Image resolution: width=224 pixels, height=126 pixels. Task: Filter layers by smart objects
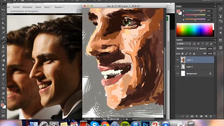211,44
